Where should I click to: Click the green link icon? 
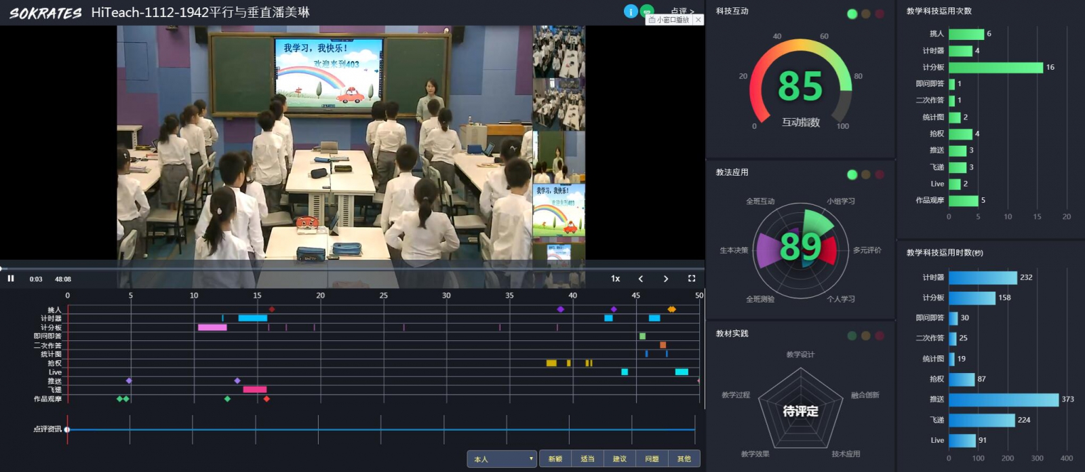click(647, 10)
